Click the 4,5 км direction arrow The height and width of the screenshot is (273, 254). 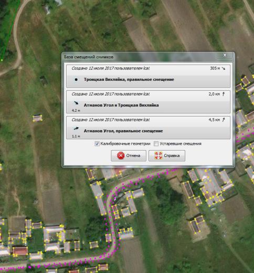pyautogui.click(x=224, y=120)
